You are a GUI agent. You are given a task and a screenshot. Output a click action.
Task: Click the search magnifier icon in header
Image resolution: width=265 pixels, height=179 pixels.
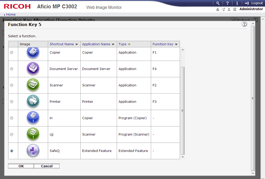(x=218, y=3)
